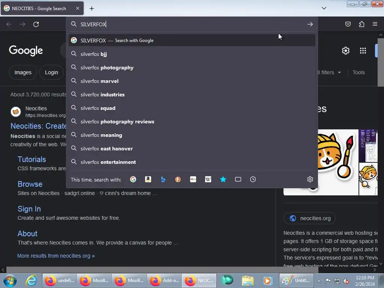The image size is (384, 288).
Task: Save page to Pocket
Action: click(348, 24)
